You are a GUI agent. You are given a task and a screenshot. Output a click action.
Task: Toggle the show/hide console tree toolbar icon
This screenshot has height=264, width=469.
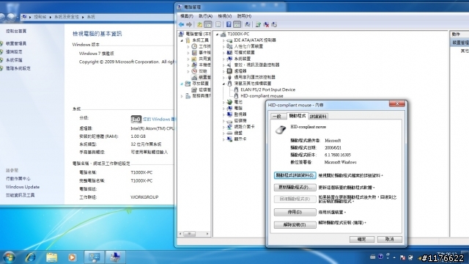click(207, 24)
